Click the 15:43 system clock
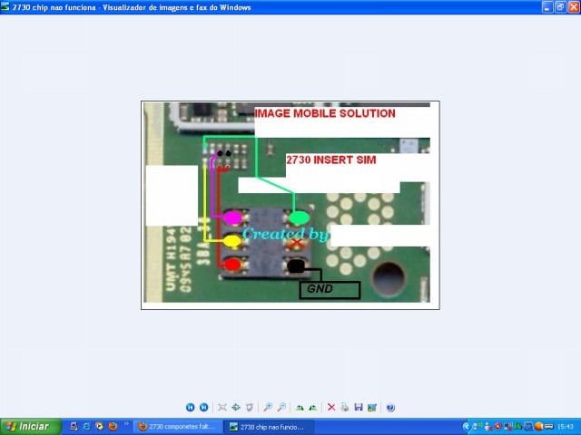Viewport: 581px width, 435px height. coord(566,427)
